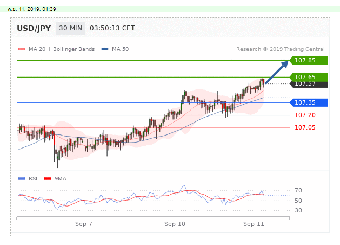Click the MA 50 blue legend swatch
The width and height of the screenshot is (340, 245).
[x=105, y=49]
